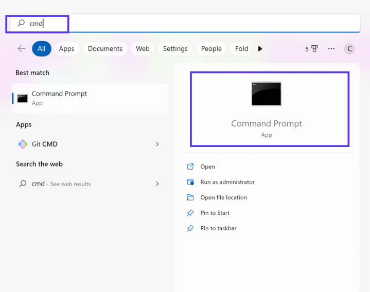
Task: Click the back arrow icon
Action: [22, 49]
